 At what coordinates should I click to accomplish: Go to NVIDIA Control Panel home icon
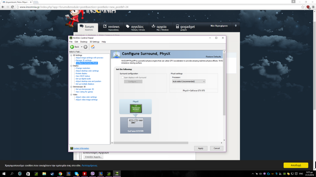tap(93, 47)
